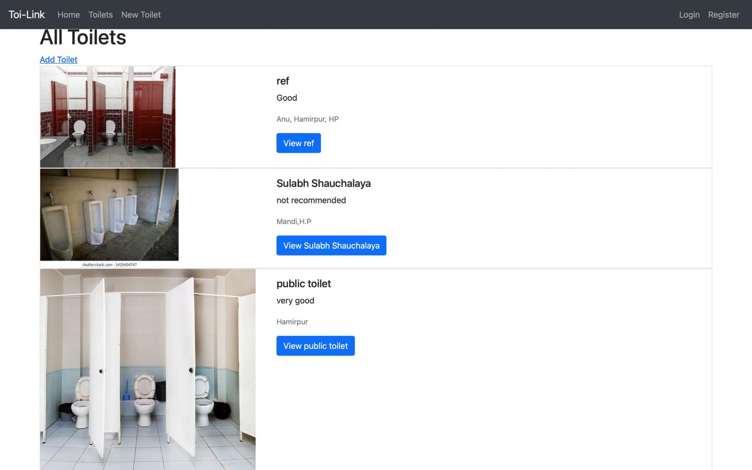The image size is (752, 470).
Task: Open the Register page
Action: point(723,15)
